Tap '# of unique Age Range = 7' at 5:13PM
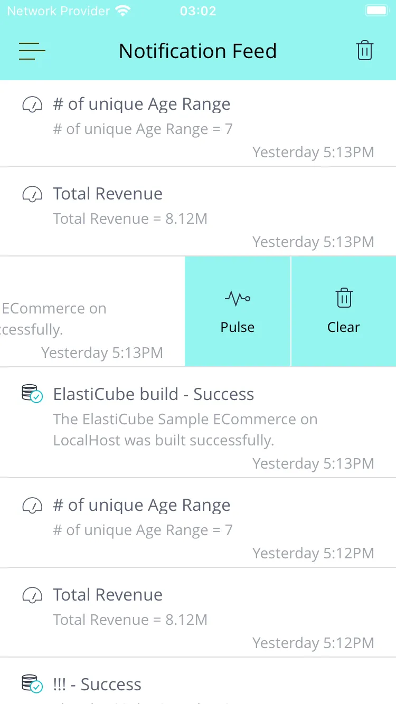The height and width of the screenshot is (704, 396). [143, 129]
